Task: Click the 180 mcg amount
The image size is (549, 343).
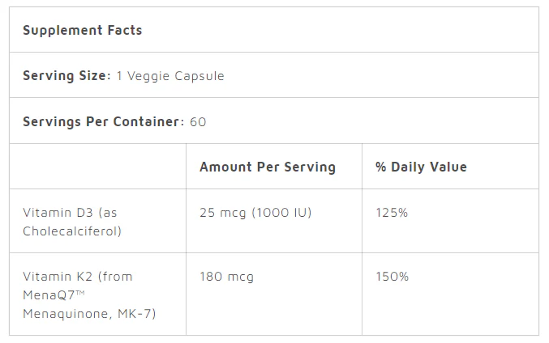Action: click(226, 276)
